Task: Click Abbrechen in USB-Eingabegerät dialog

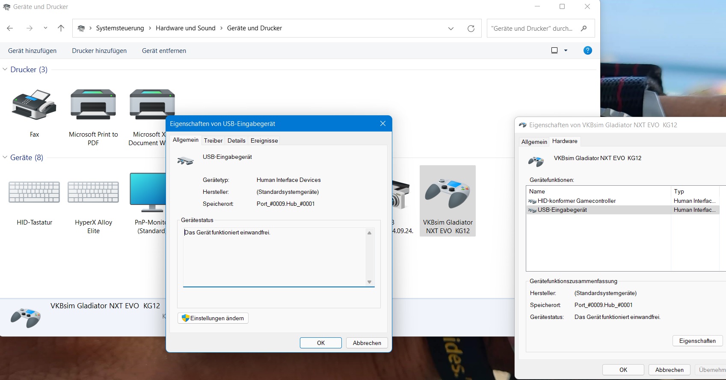Action: 367,343
